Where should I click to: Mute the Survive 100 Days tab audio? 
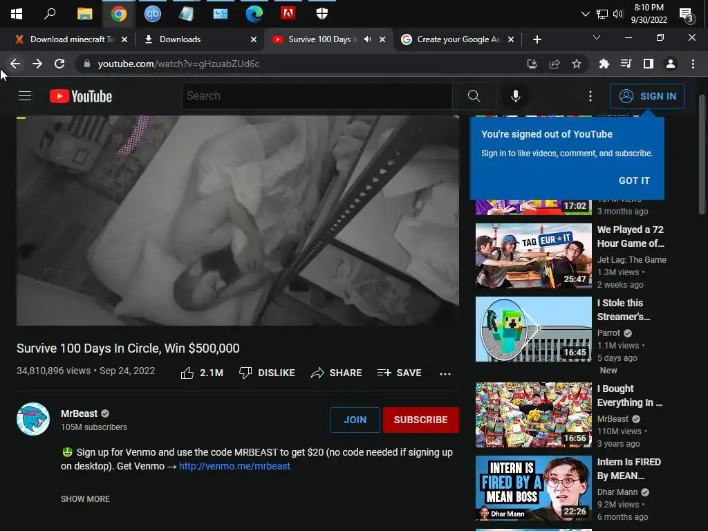368,39
